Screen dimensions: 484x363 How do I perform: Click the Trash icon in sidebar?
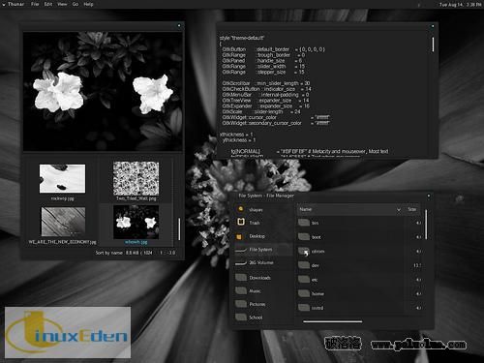pyautogui.click(x=241, y=222)
